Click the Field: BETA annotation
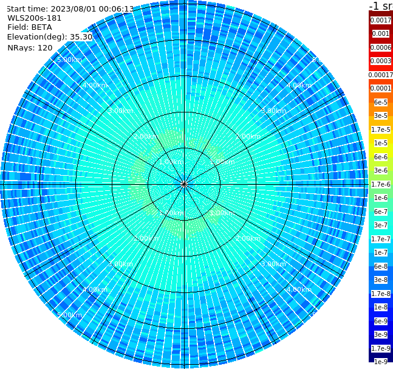 30,27
